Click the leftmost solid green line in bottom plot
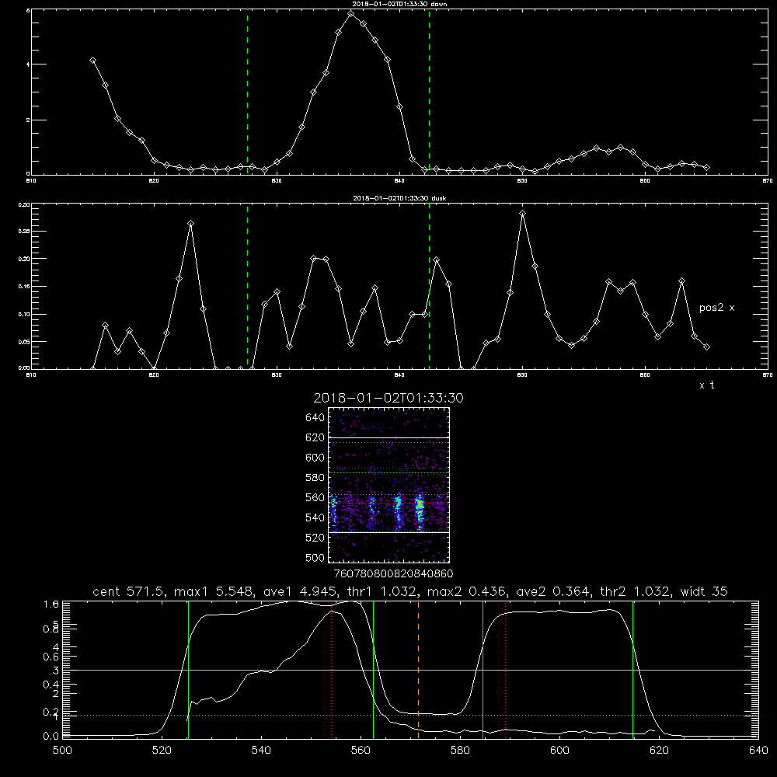The width and height of the screenshot is (777, 777). (x=188, y=669)
